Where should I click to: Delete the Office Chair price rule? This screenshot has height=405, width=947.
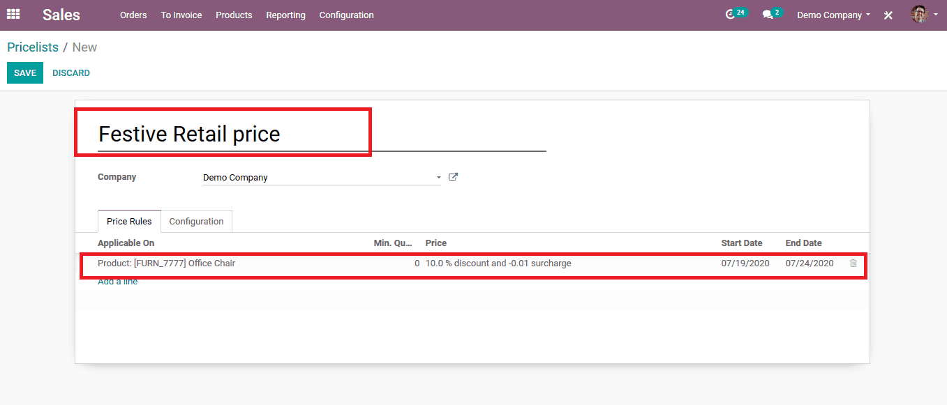(853, 263)
